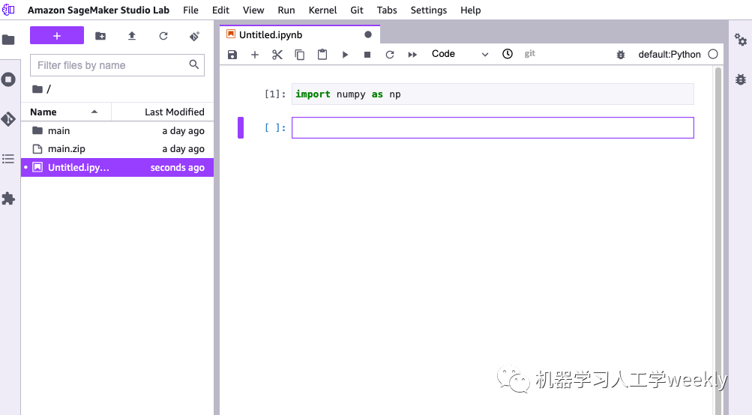Open the View menu
Screen dimensions: 752x415
[x=253, y=10]
